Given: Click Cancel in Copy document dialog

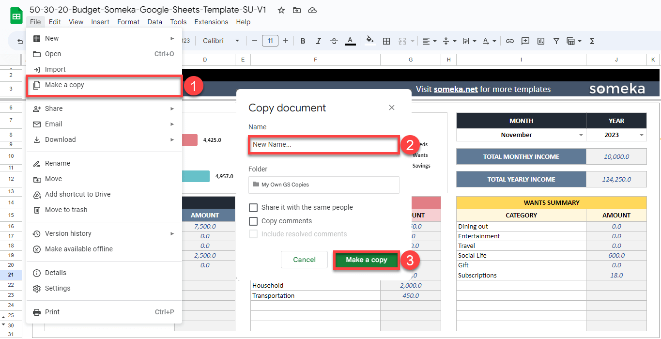Looking at the screenshot, I should point(304,260).
